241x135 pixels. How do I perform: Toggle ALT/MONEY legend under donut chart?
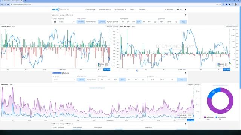coord(209,117)
